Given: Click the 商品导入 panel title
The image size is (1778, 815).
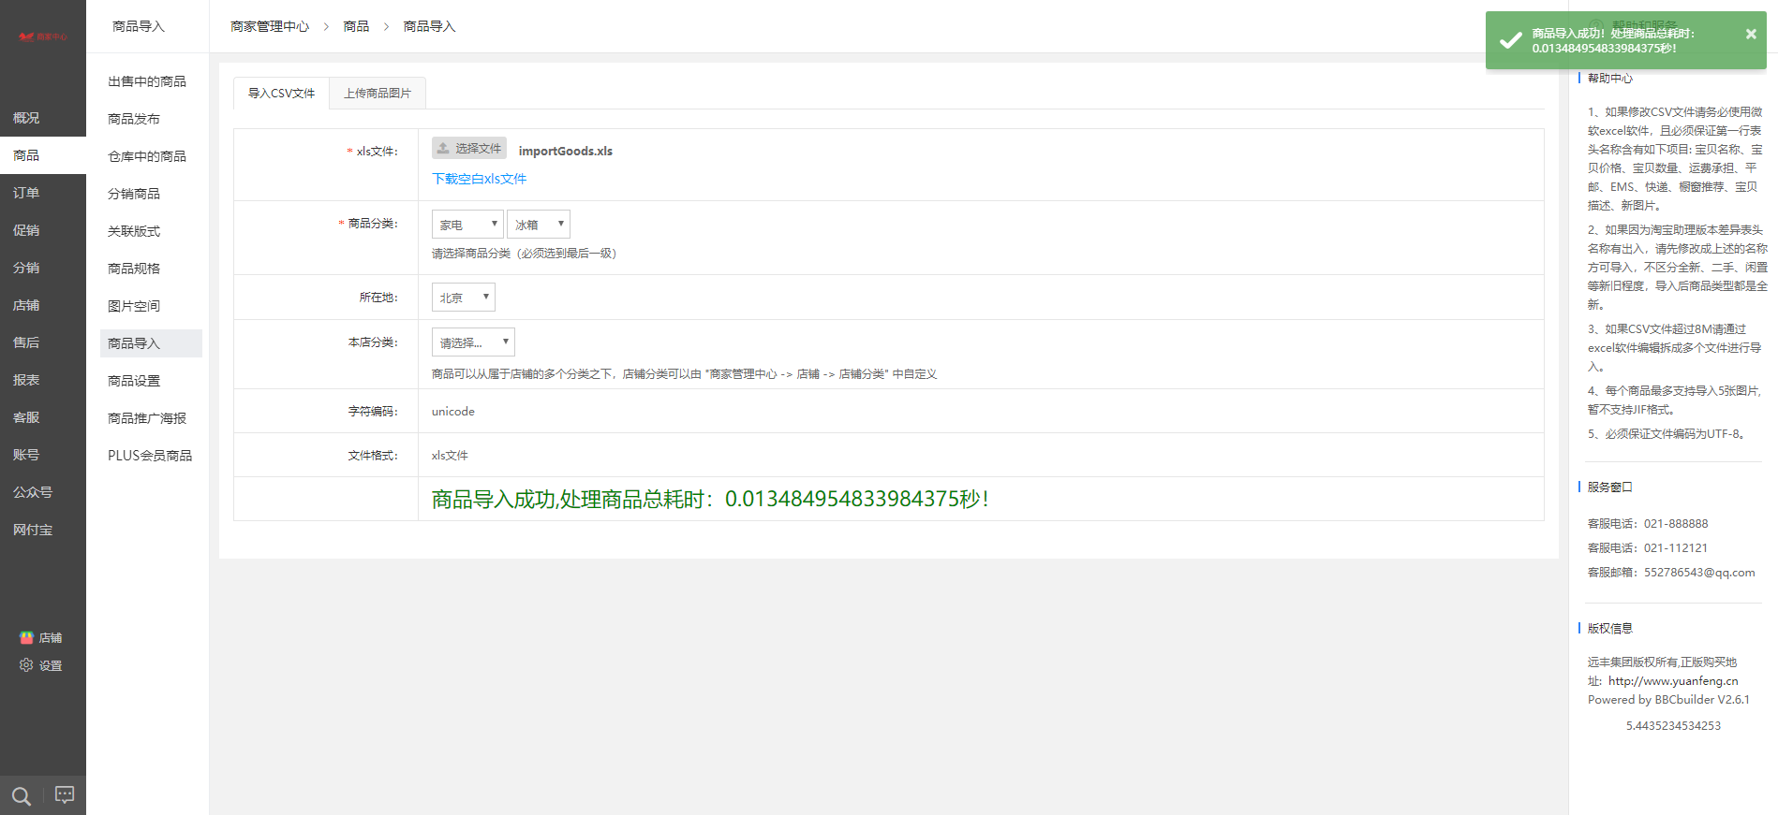Looking at the screenshot, I should pos(139,26).
